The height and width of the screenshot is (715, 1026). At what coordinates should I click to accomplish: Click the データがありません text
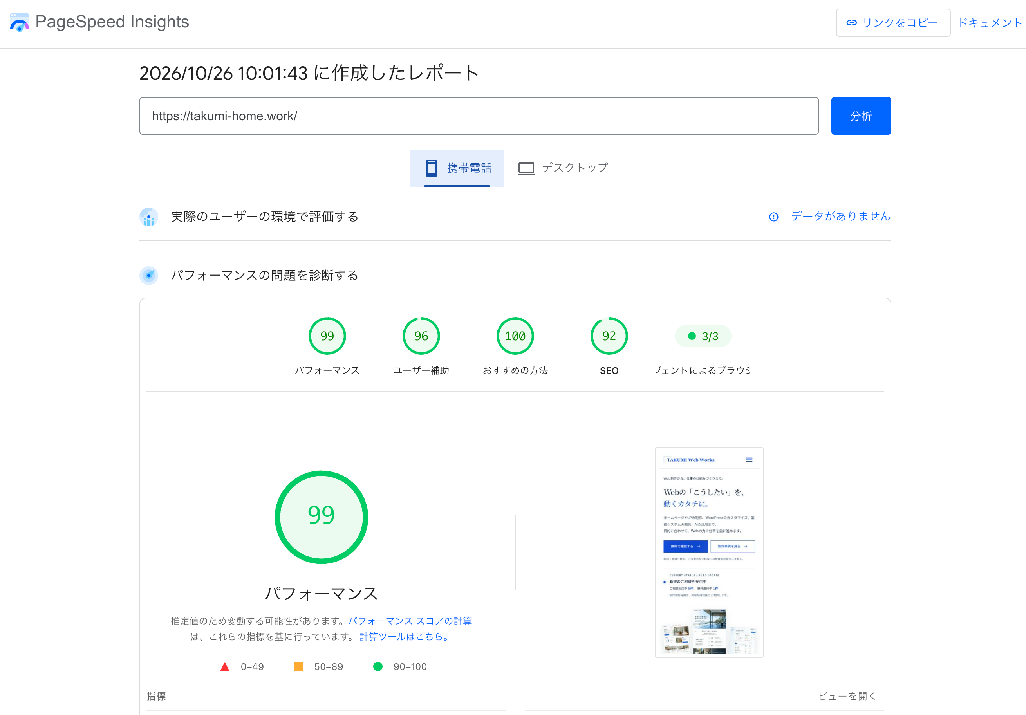(840, 216)
